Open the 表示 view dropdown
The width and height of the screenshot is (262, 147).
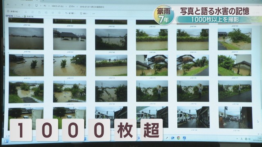point(84,13)
